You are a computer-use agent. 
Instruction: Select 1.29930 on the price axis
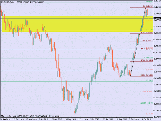157,59
